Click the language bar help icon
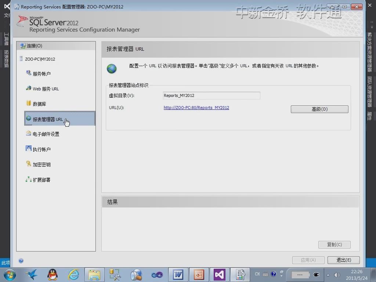 (x=273, y=274)
